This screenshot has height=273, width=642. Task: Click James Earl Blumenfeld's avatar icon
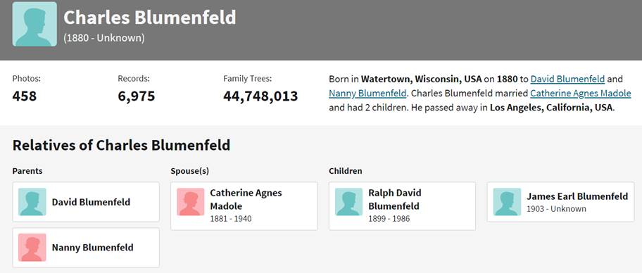(x=507, y=202)
